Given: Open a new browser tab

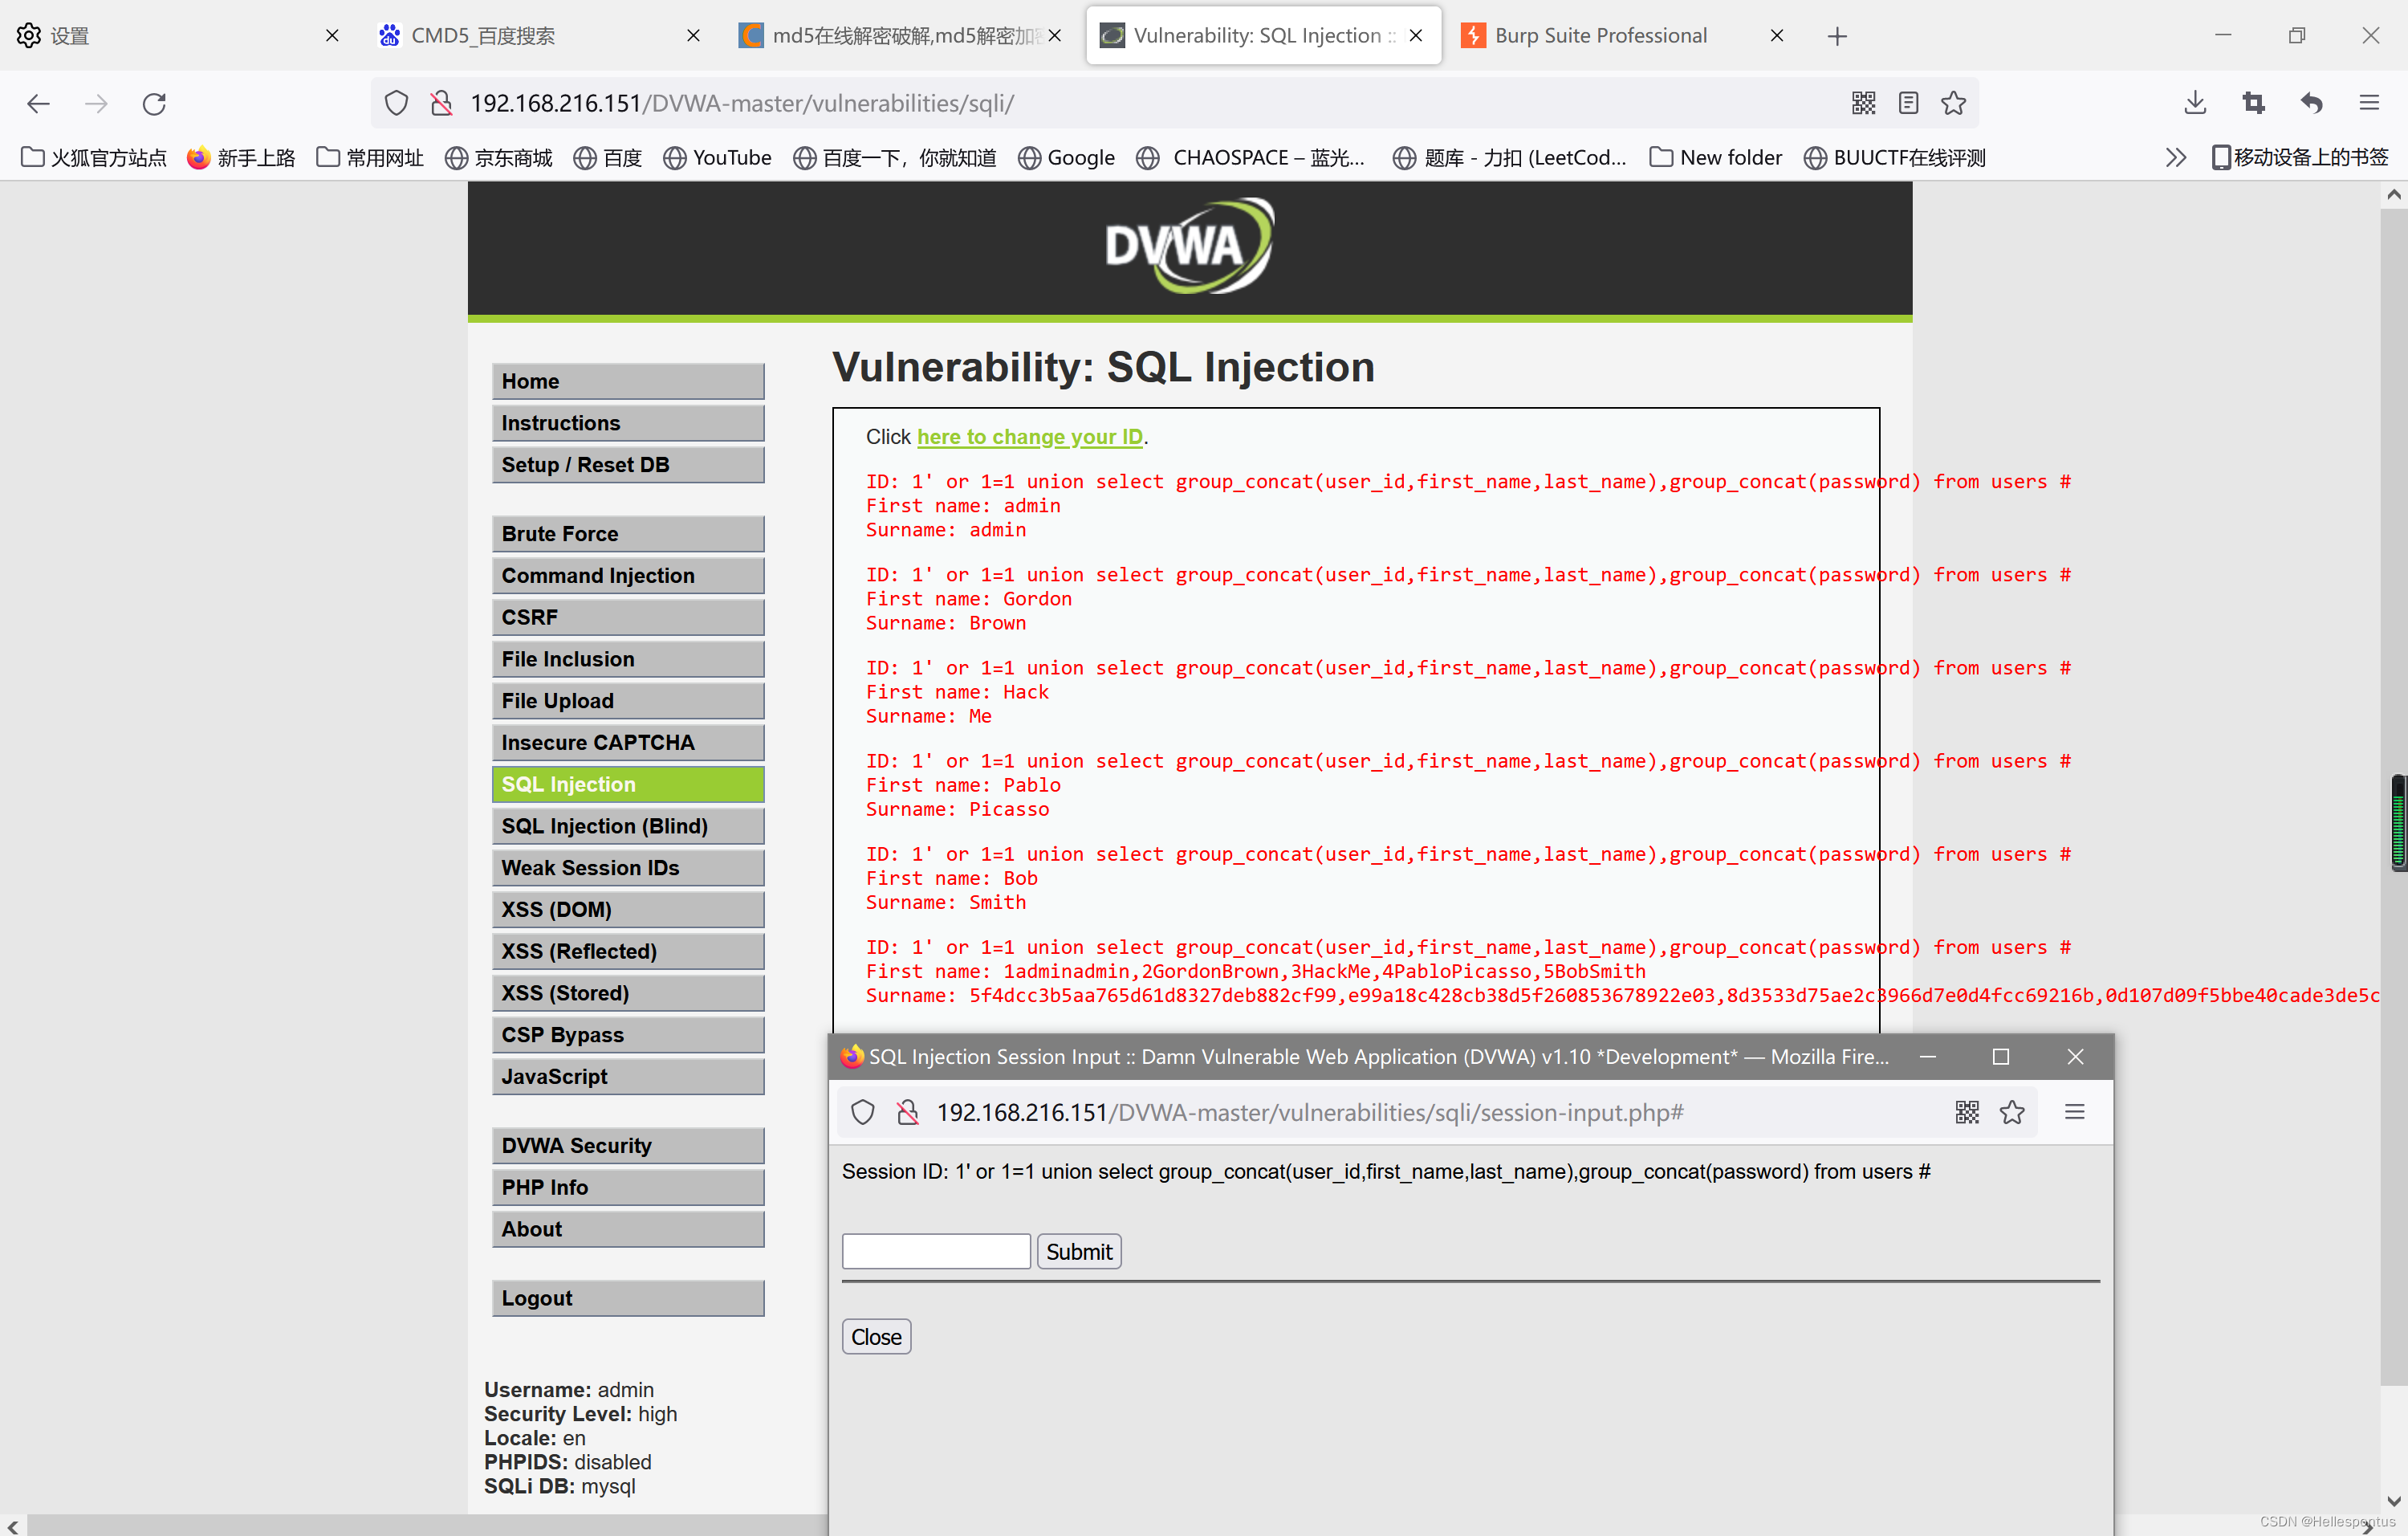Looking at the screenshot, I should click(x=1837, y=36).
